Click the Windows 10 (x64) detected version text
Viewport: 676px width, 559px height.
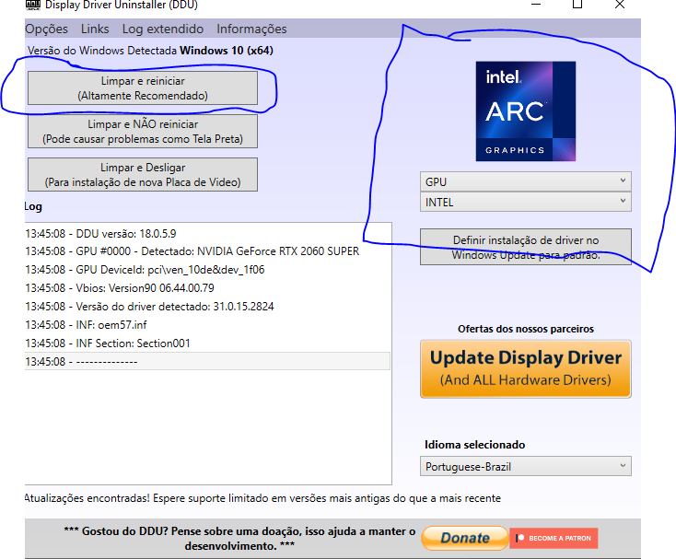(x=227, y=51)
